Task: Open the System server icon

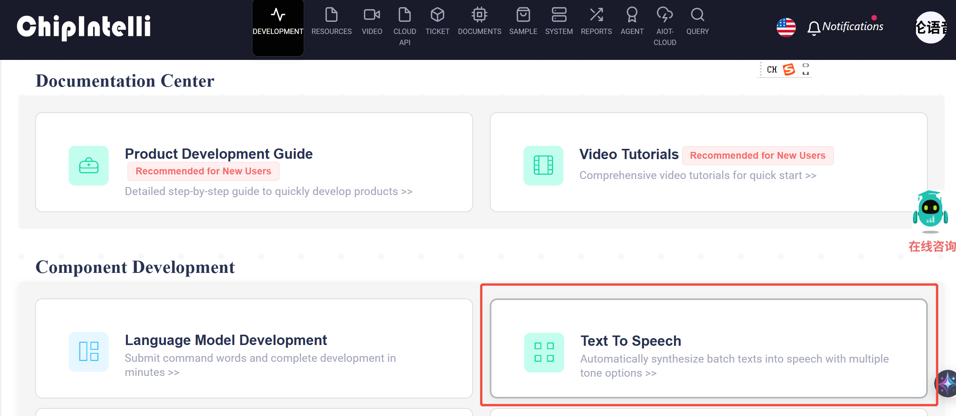Action: click(558, 15)
